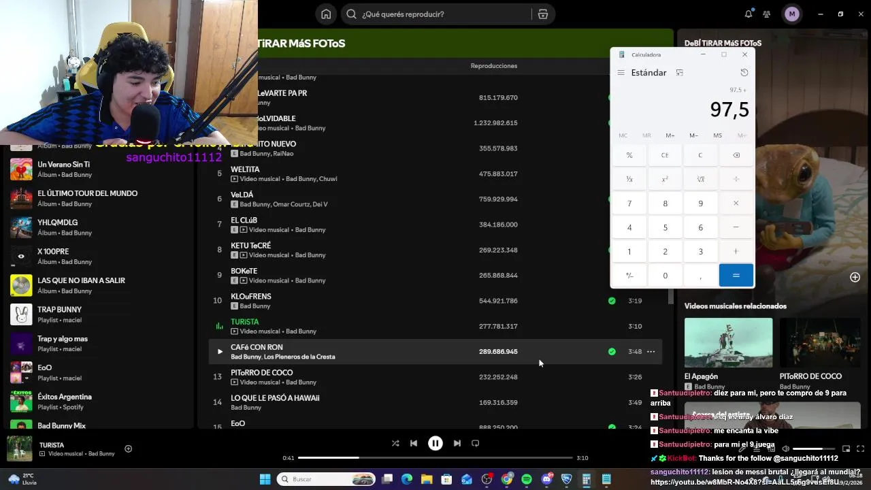Screen dimensions: 871x490
Task: Select LO QUE LE PASÓ A HAWAii track
Action: [275, 398]
